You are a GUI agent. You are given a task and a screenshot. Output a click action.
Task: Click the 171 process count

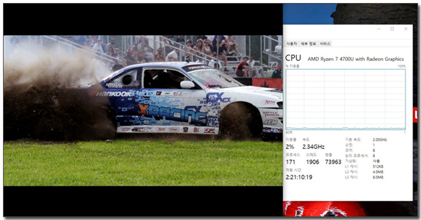pyautogui.click(x=290, y=162)
